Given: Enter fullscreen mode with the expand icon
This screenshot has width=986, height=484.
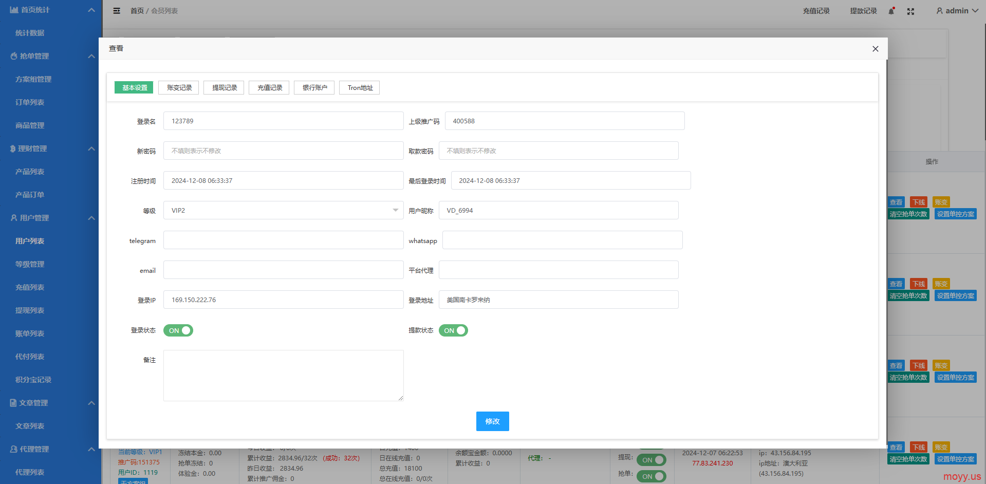Looking at the screenshot, I should (x=910, y=11).
